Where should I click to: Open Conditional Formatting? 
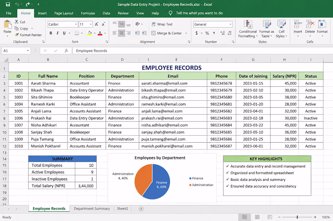[248, 29]
